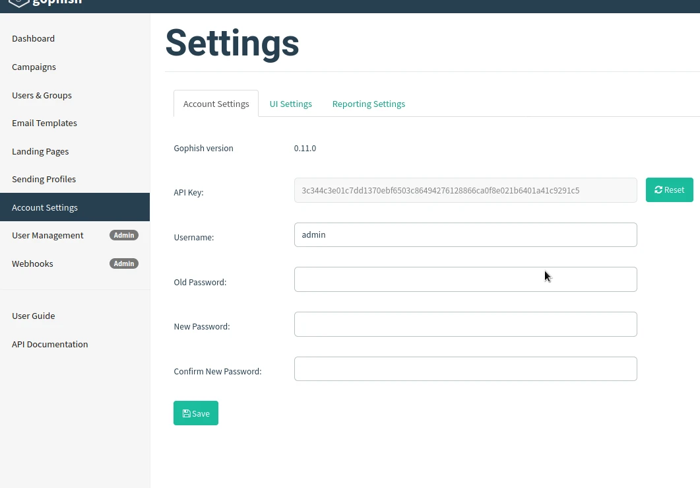Navigate to Campaigns
Screen dimensions: 700x488
(34, 67)
